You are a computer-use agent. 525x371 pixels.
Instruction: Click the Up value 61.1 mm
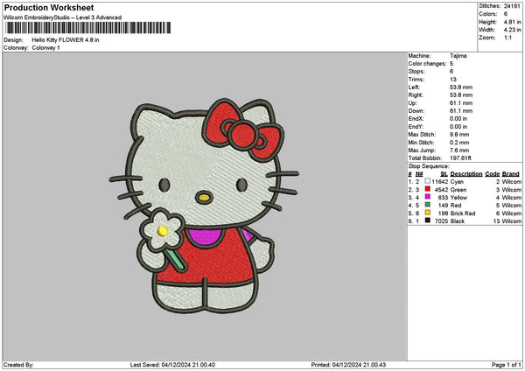tap(461, 103)
